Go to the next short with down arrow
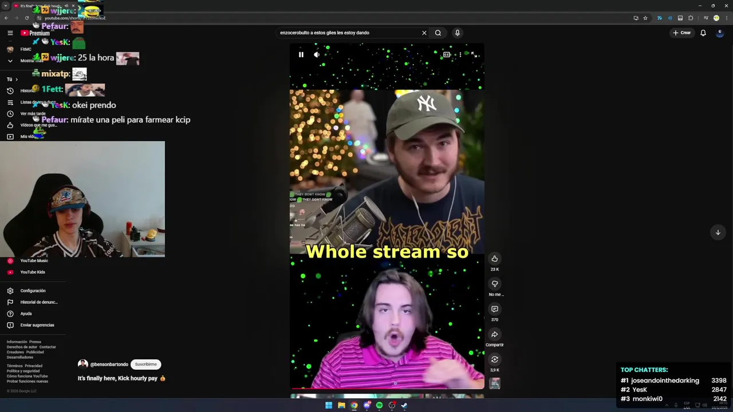The width and height of the screenshot is (733, 412). 718,232
